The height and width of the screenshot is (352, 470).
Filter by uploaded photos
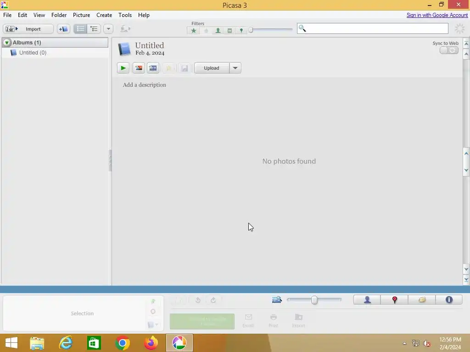coord(206,31)
